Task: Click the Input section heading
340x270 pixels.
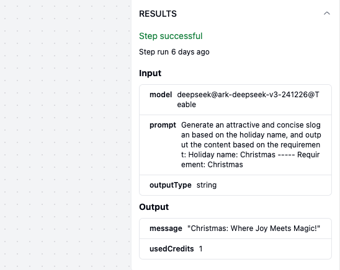Action: (150, 73)
